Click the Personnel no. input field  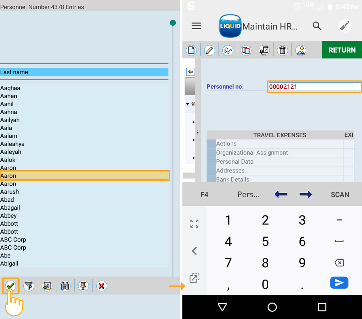point(314,87)
